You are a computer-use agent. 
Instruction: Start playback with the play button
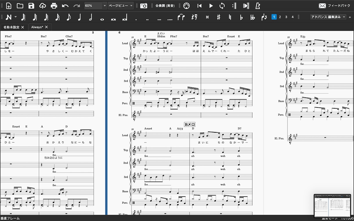tap(211, 6)
